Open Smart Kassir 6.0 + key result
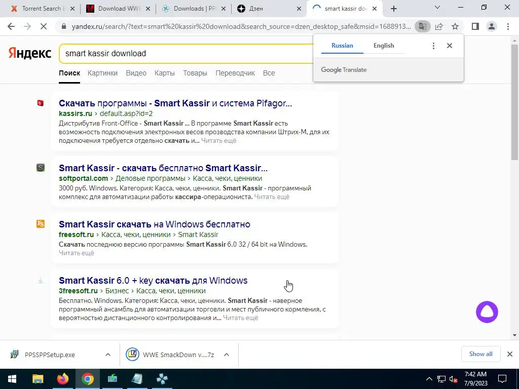The width and height of the screenshot is (519, 389). [x=153, y=281]
